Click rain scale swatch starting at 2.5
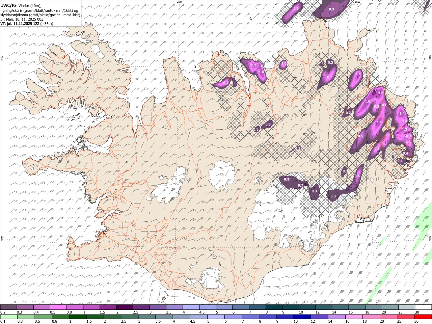This screenshot has height=324, width=432. coord(130,317)
